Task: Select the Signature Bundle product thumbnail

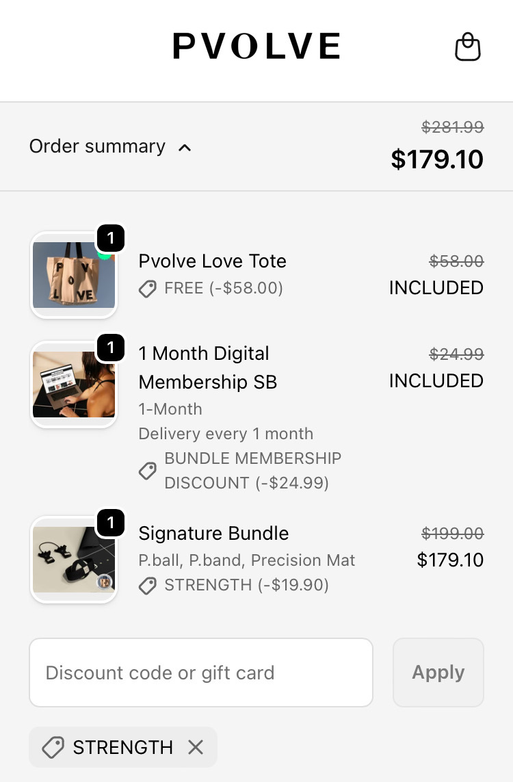Action: pos(74,560)
